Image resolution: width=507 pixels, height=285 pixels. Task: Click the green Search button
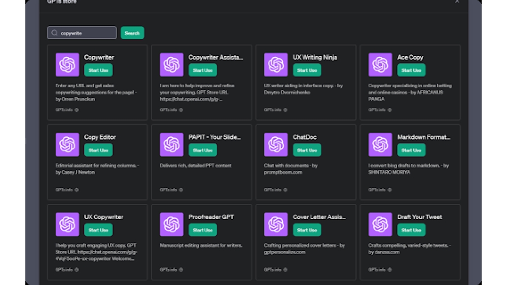coord(132,33)
